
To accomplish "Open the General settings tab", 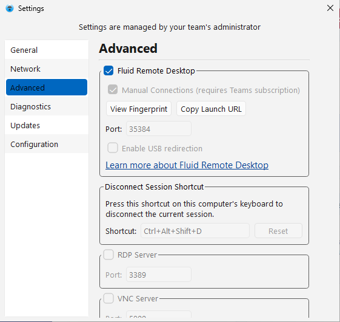I will point(47,50).
